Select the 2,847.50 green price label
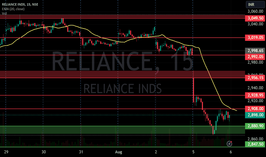 255,144
